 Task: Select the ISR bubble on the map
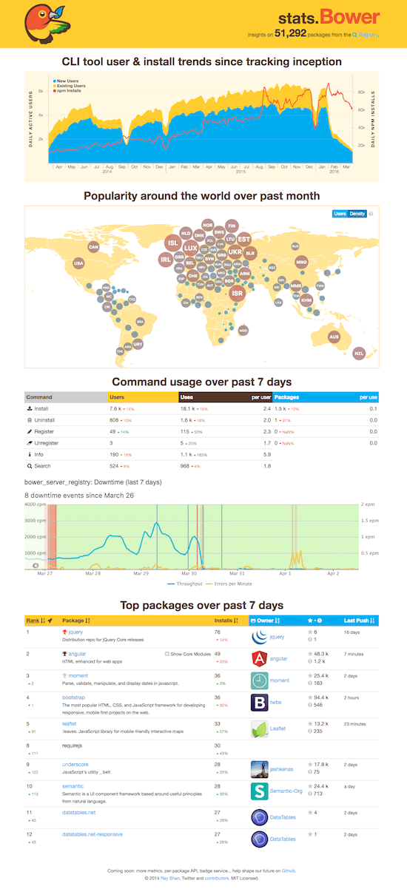(238, 294)
